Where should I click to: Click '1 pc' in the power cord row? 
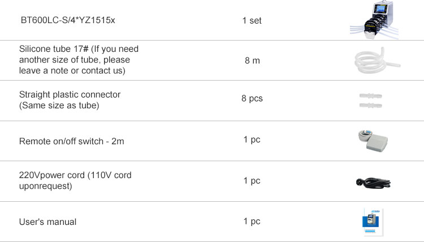coord(252,180)
